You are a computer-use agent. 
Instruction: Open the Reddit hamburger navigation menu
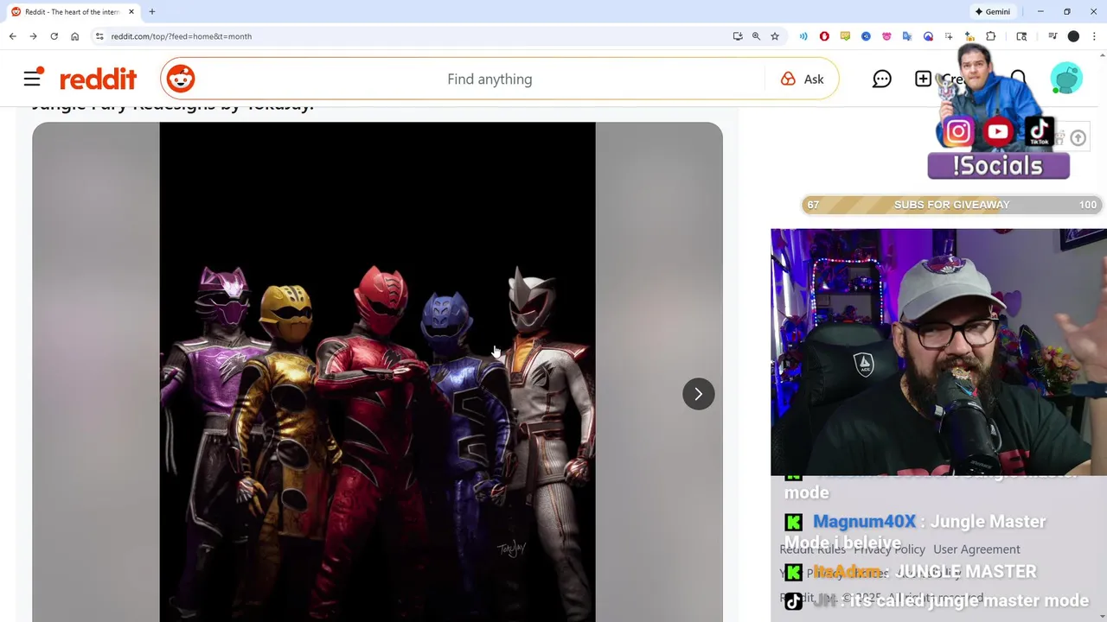pos(32,79)
